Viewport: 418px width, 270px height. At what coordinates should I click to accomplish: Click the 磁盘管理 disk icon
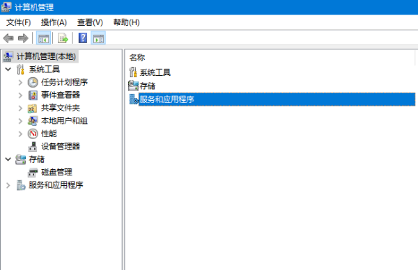click(33, 173)
